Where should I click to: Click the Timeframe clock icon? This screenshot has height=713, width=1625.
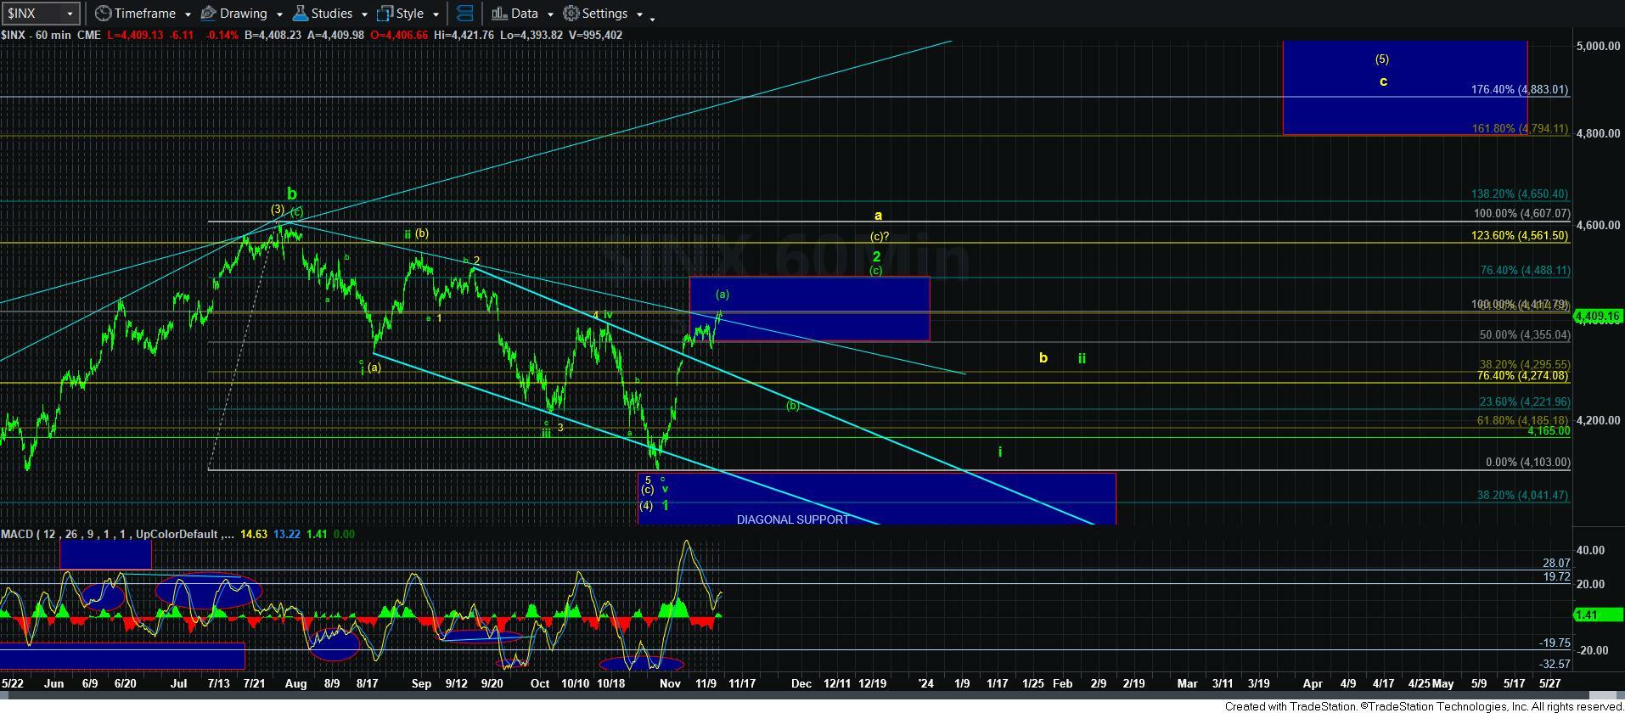point(103,14)
